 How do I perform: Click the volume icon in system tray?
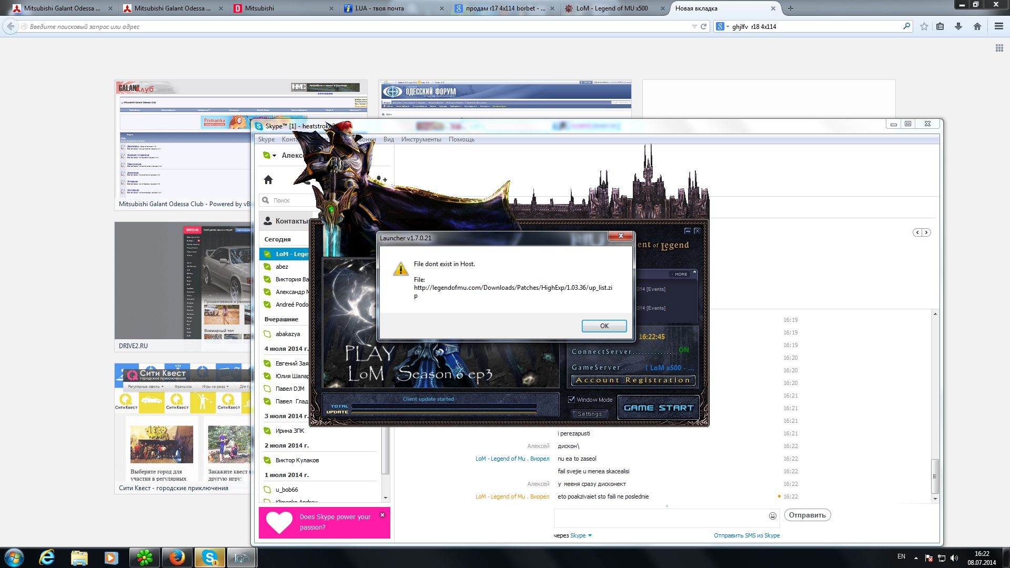[954, 558]
